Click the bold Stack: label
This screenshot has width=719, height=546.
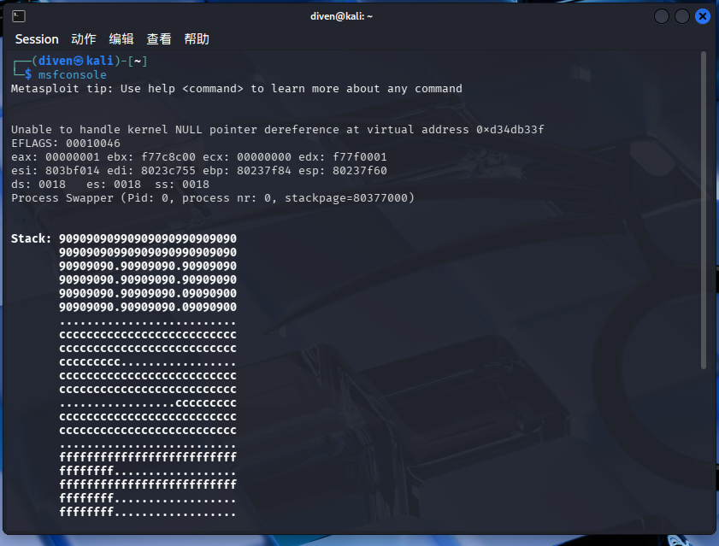coord(32,238)
